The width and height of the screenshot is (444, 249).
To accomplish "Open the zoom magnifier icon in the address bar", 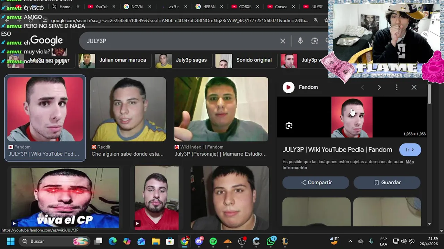I will [316, 20].
